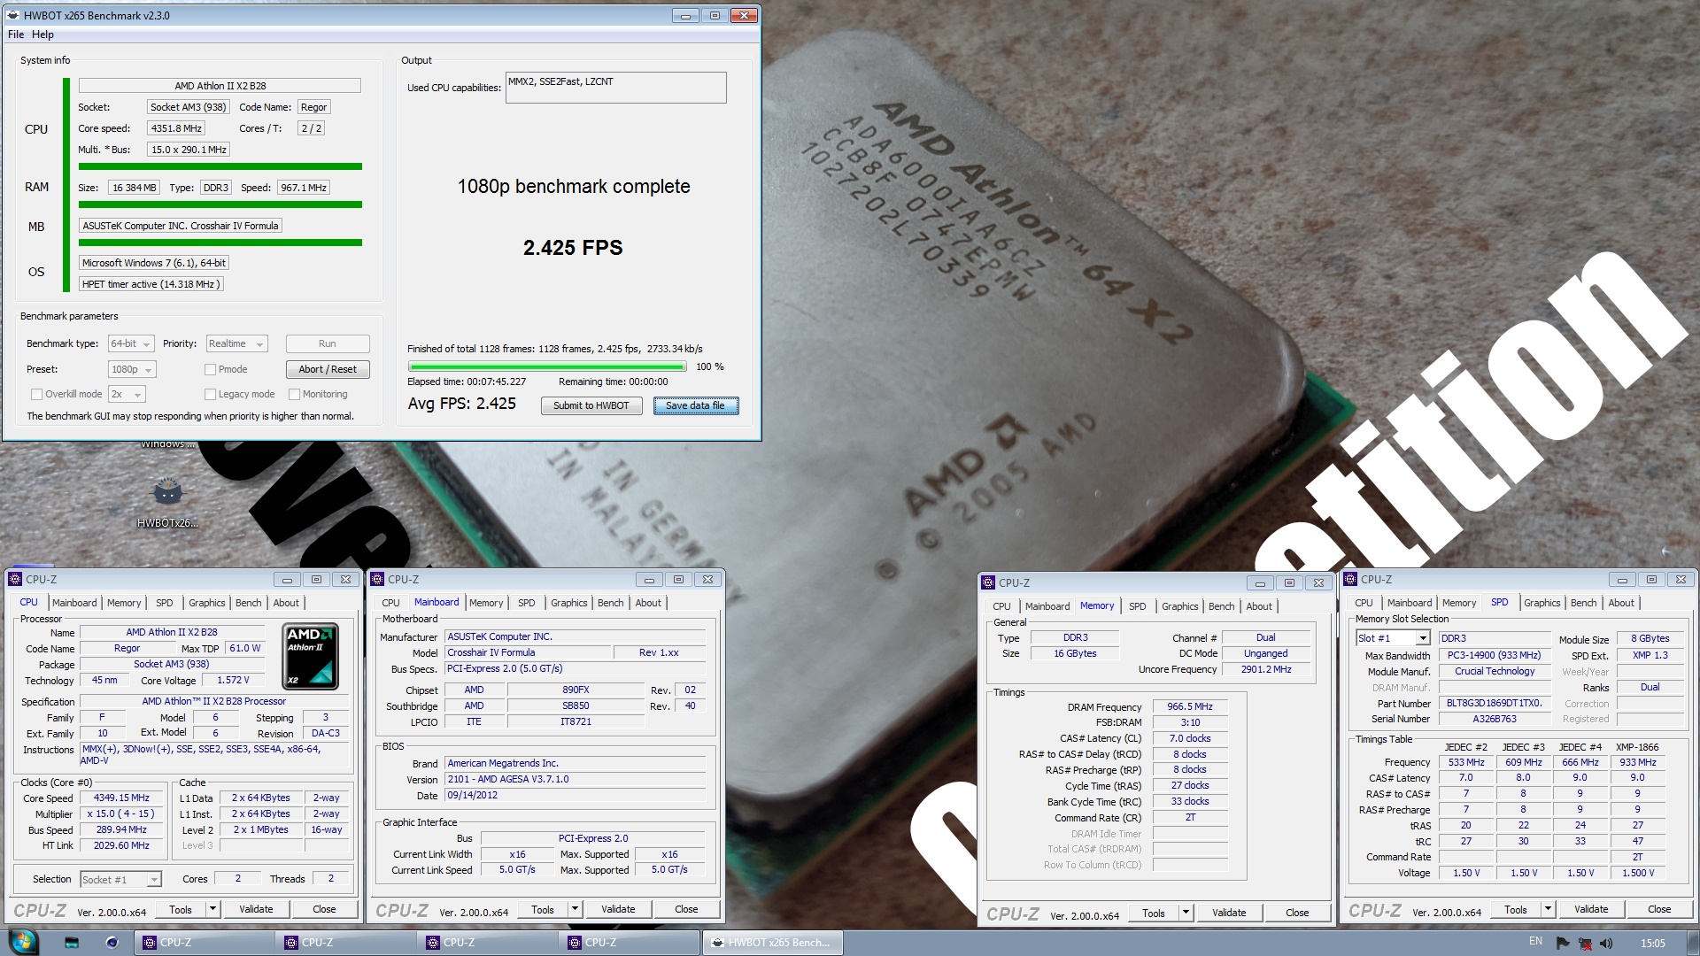Enable the Pmode checkbox
1700x956 pixels.
click(210, 369)
